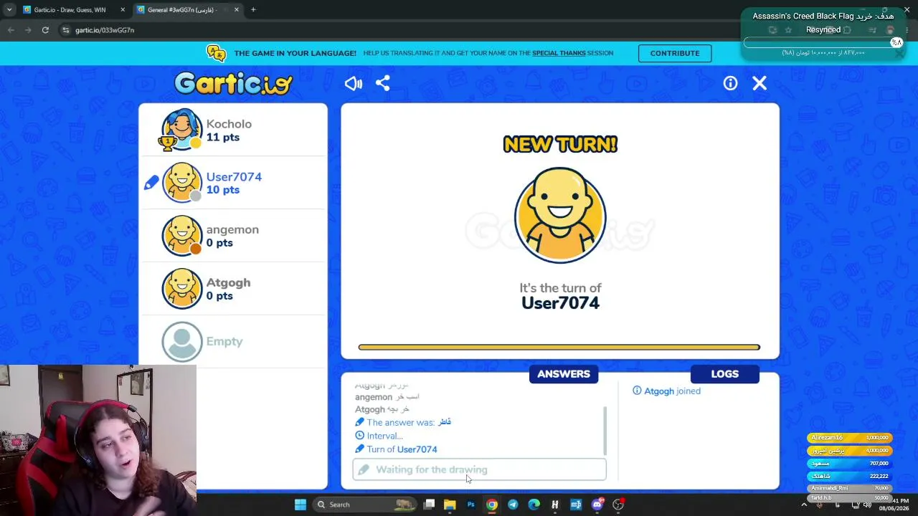Click Kocholo's avatar in player list
Screen dimensions: 918x516
click(182, 130)
